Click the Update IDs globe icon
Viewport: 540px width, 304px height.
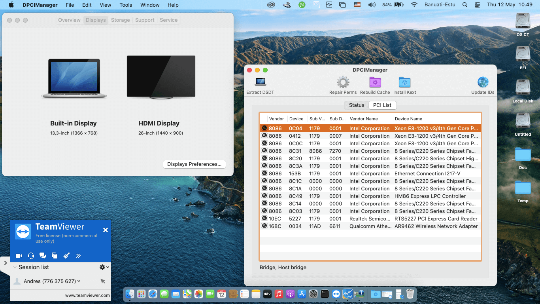click(482, 82)
